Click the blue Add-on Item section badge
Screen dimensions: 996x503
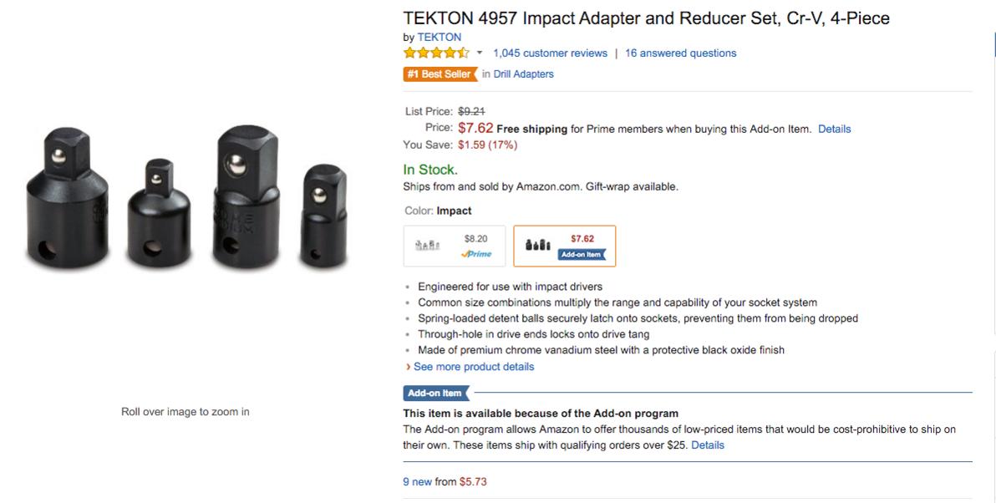tap(436, 394)
